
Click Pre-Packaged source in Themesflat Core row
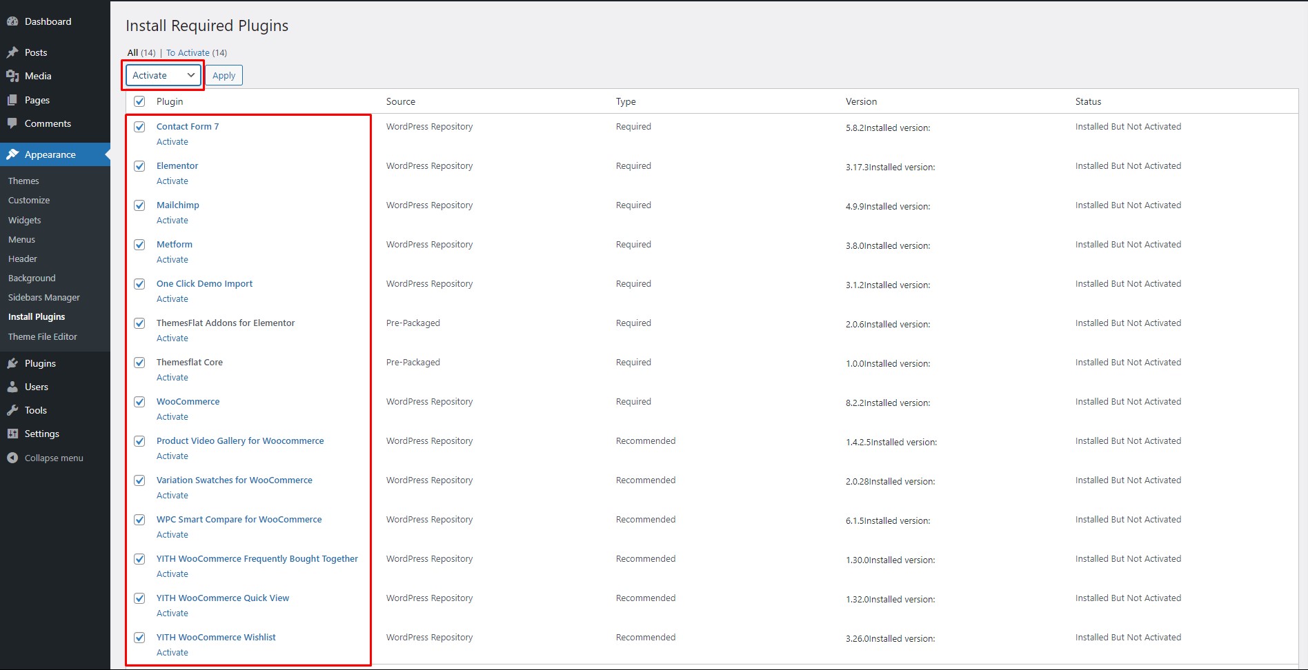coord(413,362)
